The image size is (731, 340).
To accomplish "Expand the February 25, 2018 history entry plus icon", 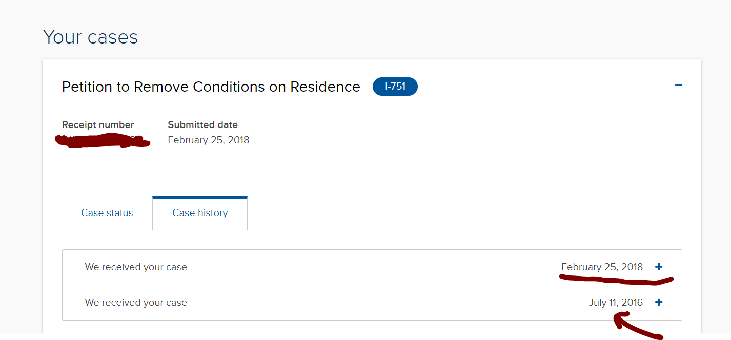I will 659,267.
